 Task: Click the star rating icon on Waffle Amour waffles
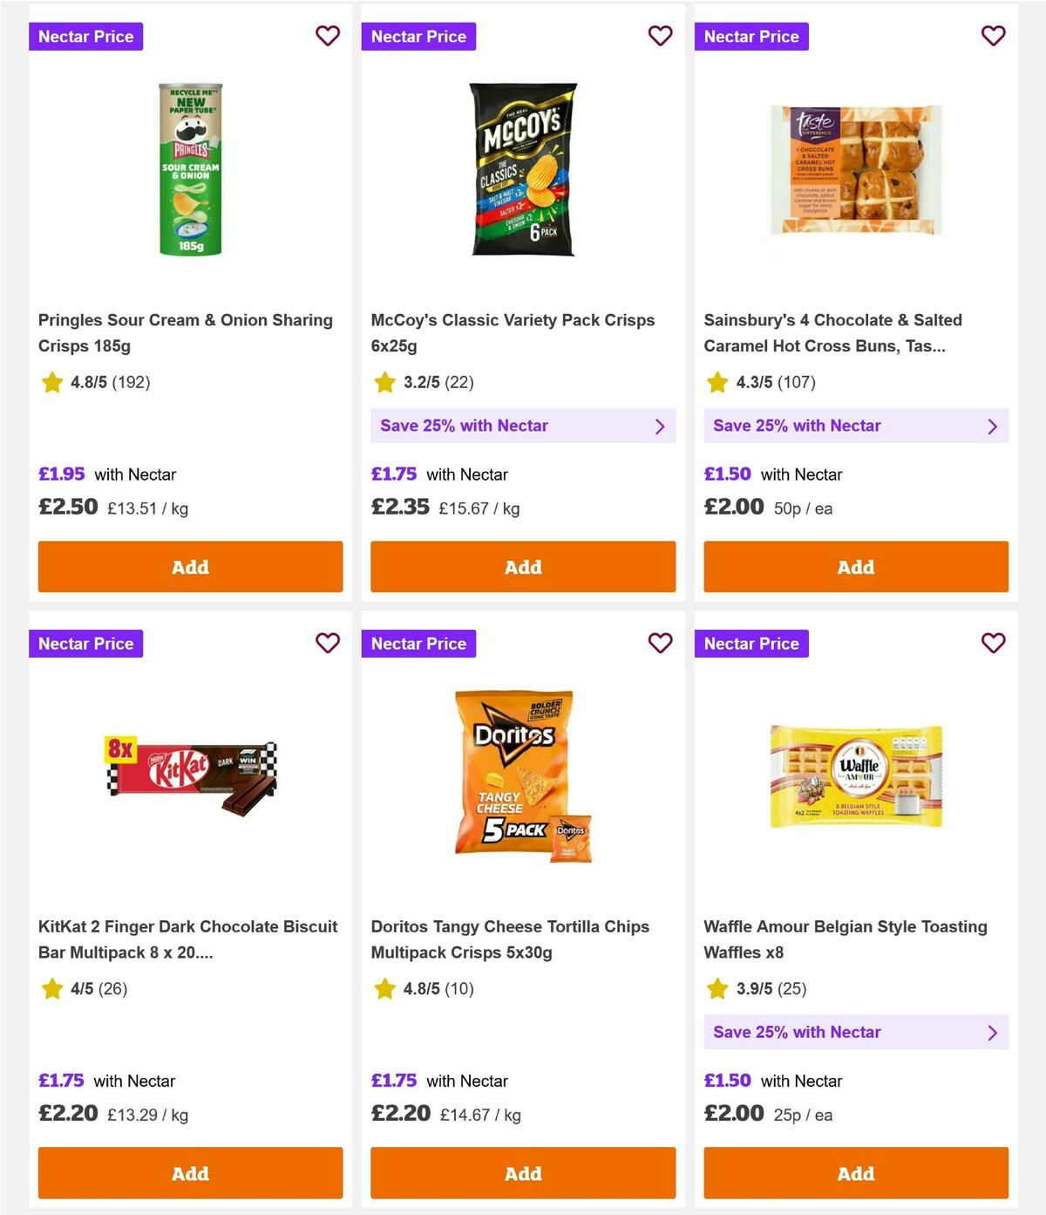717,989
